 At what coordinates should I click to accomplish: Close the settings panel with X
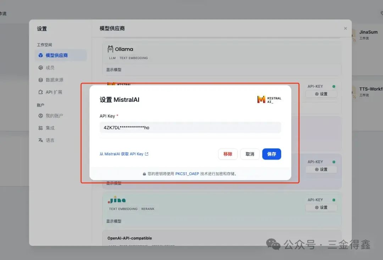[345, 28]
